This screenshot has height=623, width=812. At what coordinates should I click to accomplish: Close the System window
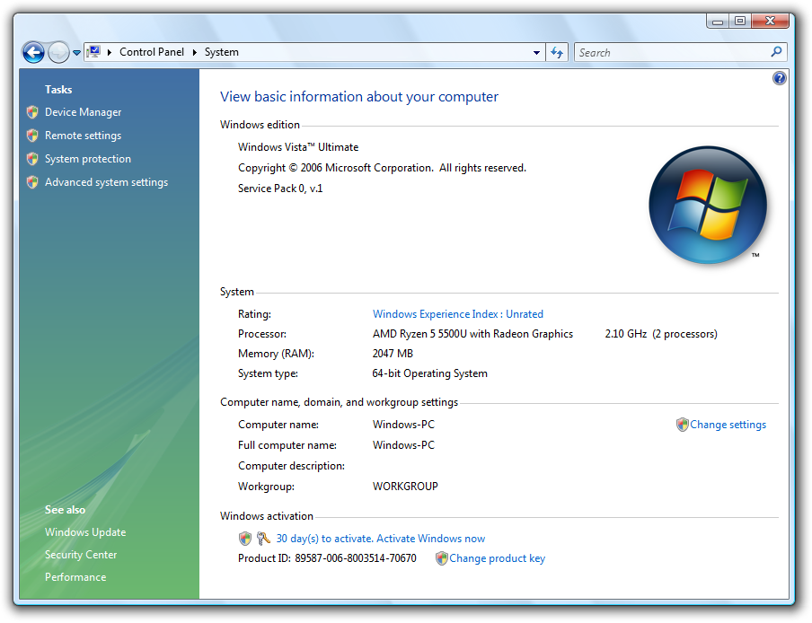point(770,21)
